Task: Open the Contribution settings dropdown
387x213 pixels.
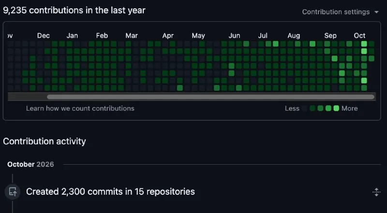Action: click(x=340, y=12)
